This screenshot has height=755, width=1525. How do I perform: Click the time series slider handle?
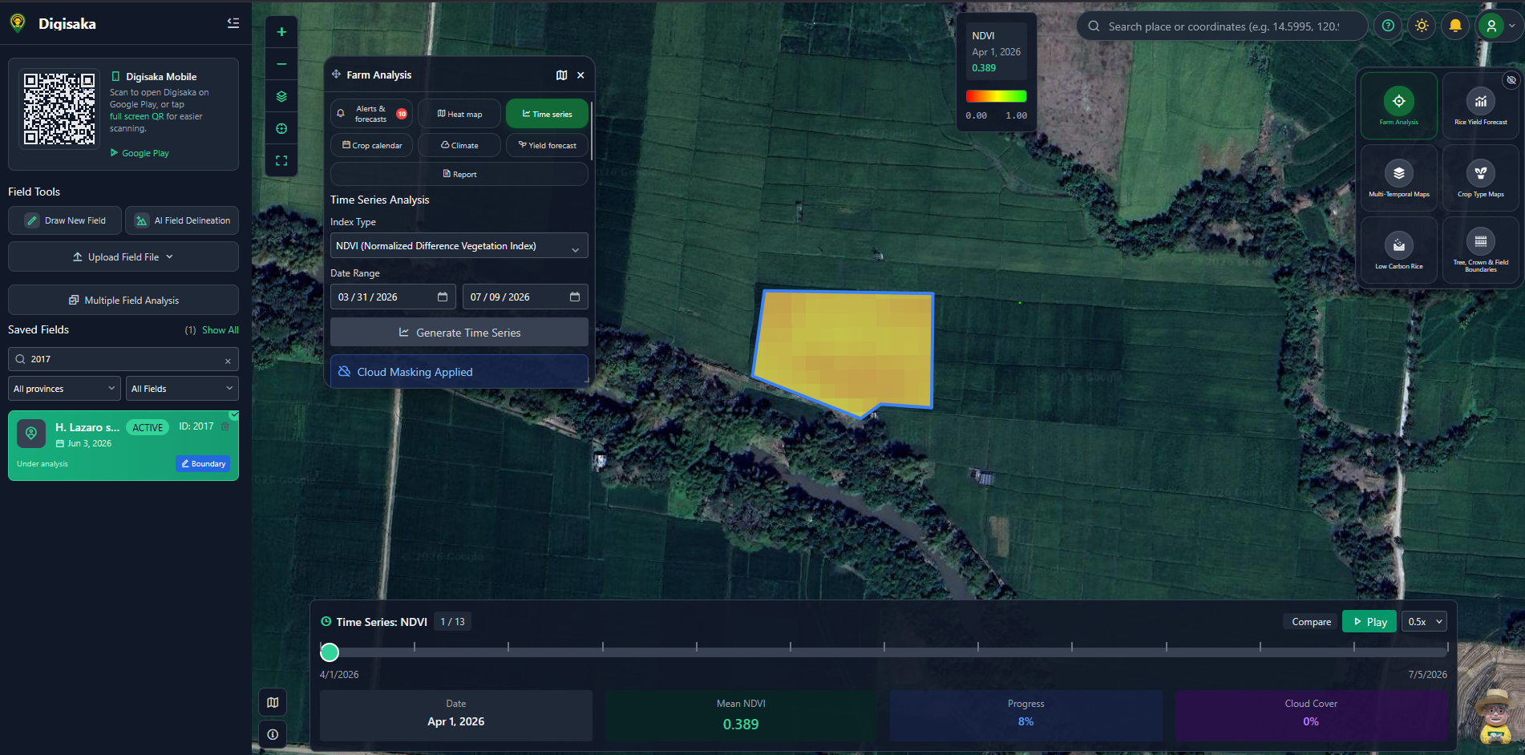[330, 652]
